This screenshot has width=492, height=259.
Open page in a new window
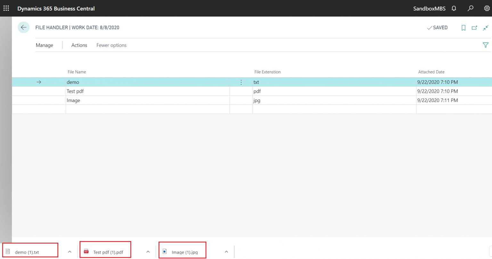474,28
